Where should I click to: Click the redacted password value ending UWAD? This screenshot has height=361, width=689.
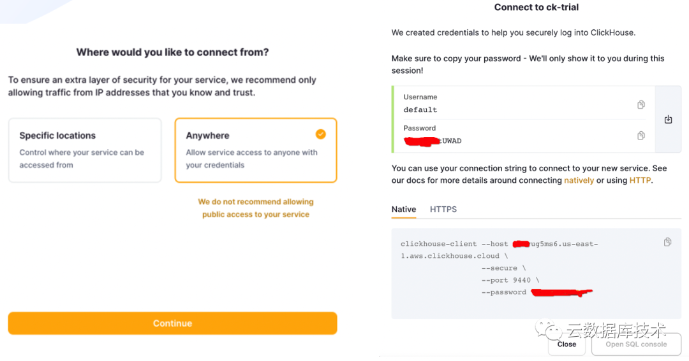[x=433, y=141]
